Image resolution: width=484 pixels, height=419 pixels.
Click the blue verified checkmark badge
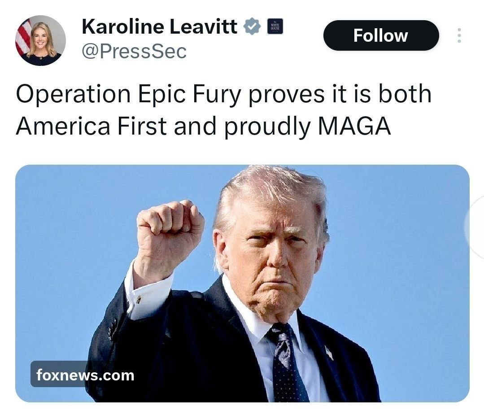click(252, 26)
